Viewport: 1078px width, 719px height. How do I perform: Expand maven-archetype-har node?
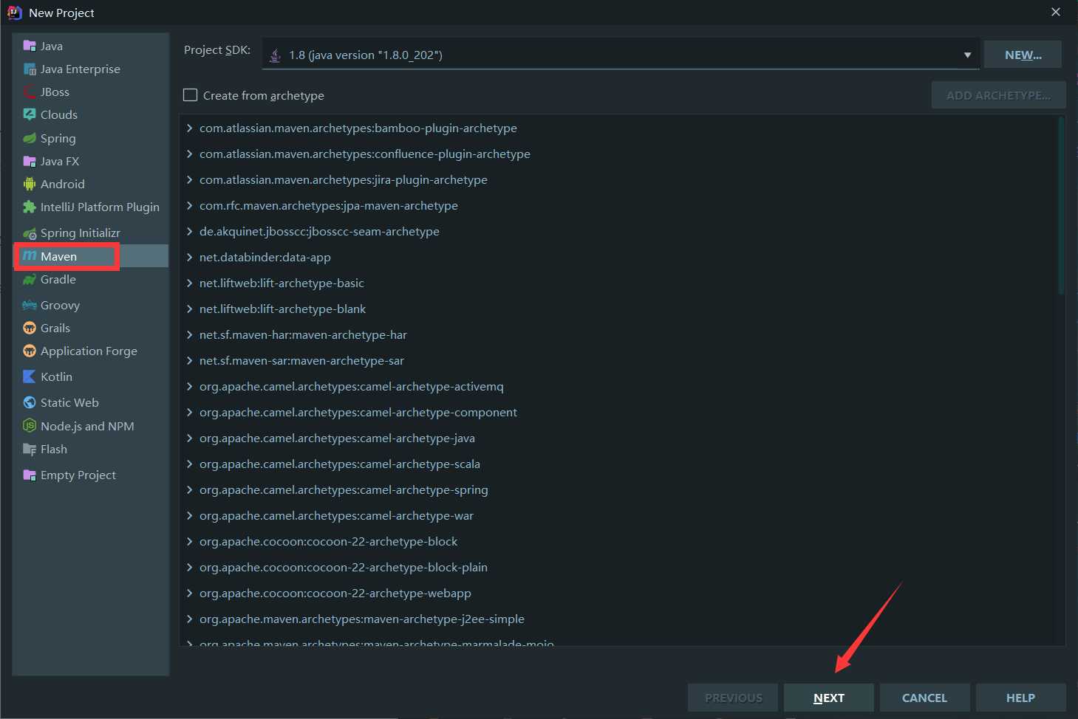tap(190, 335)
